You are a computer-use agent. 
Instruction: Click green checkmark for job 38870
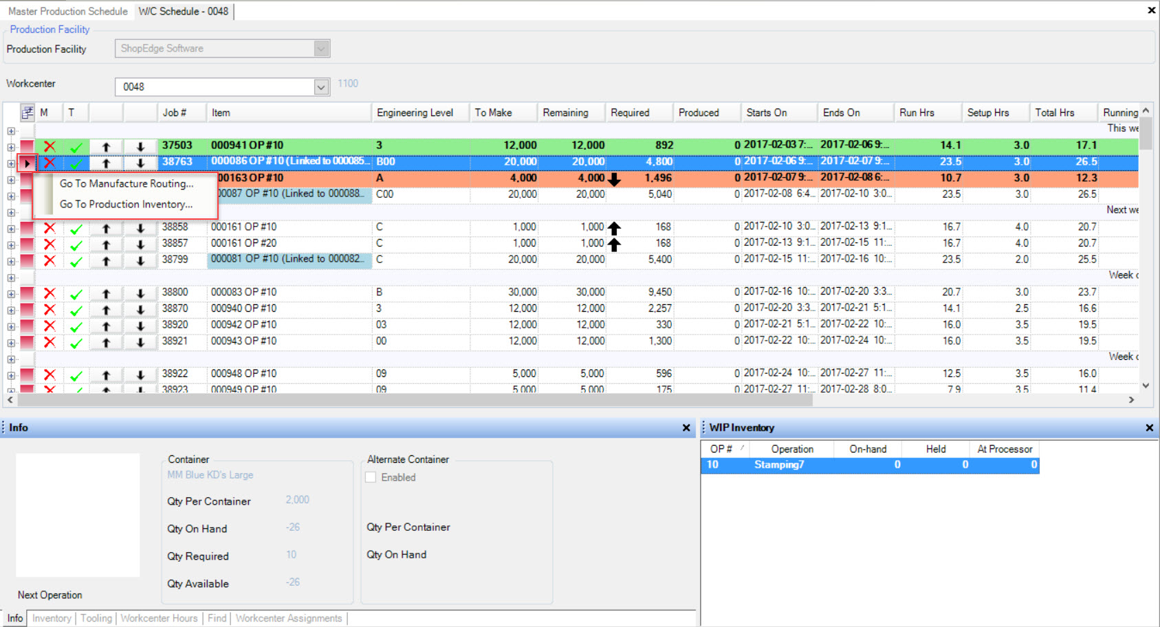(x=76, y=310)
